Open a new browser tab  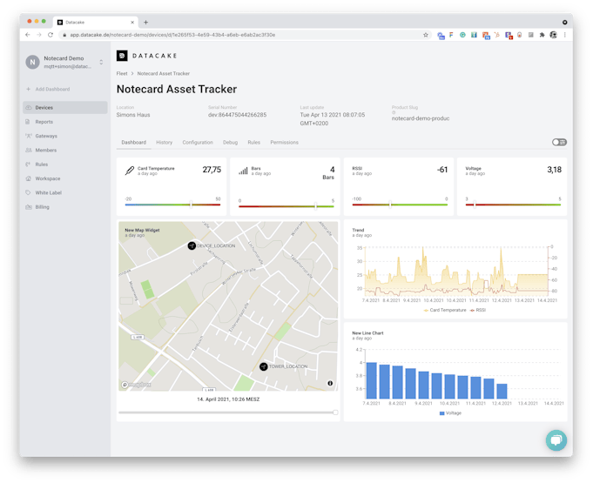coord(145,22)
